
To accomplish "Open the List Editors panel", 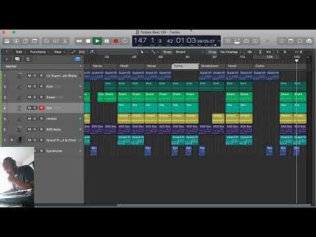I will 281,41.
